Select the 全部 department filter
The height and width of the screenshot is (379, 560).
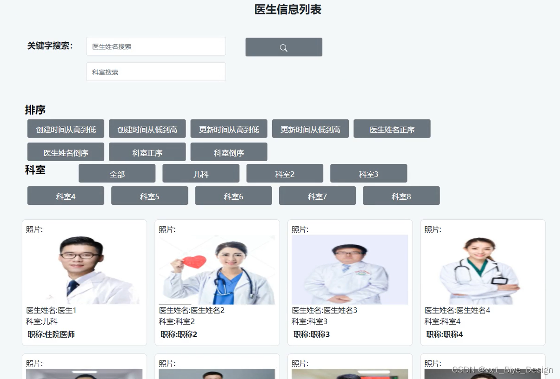tap(117, 173)
